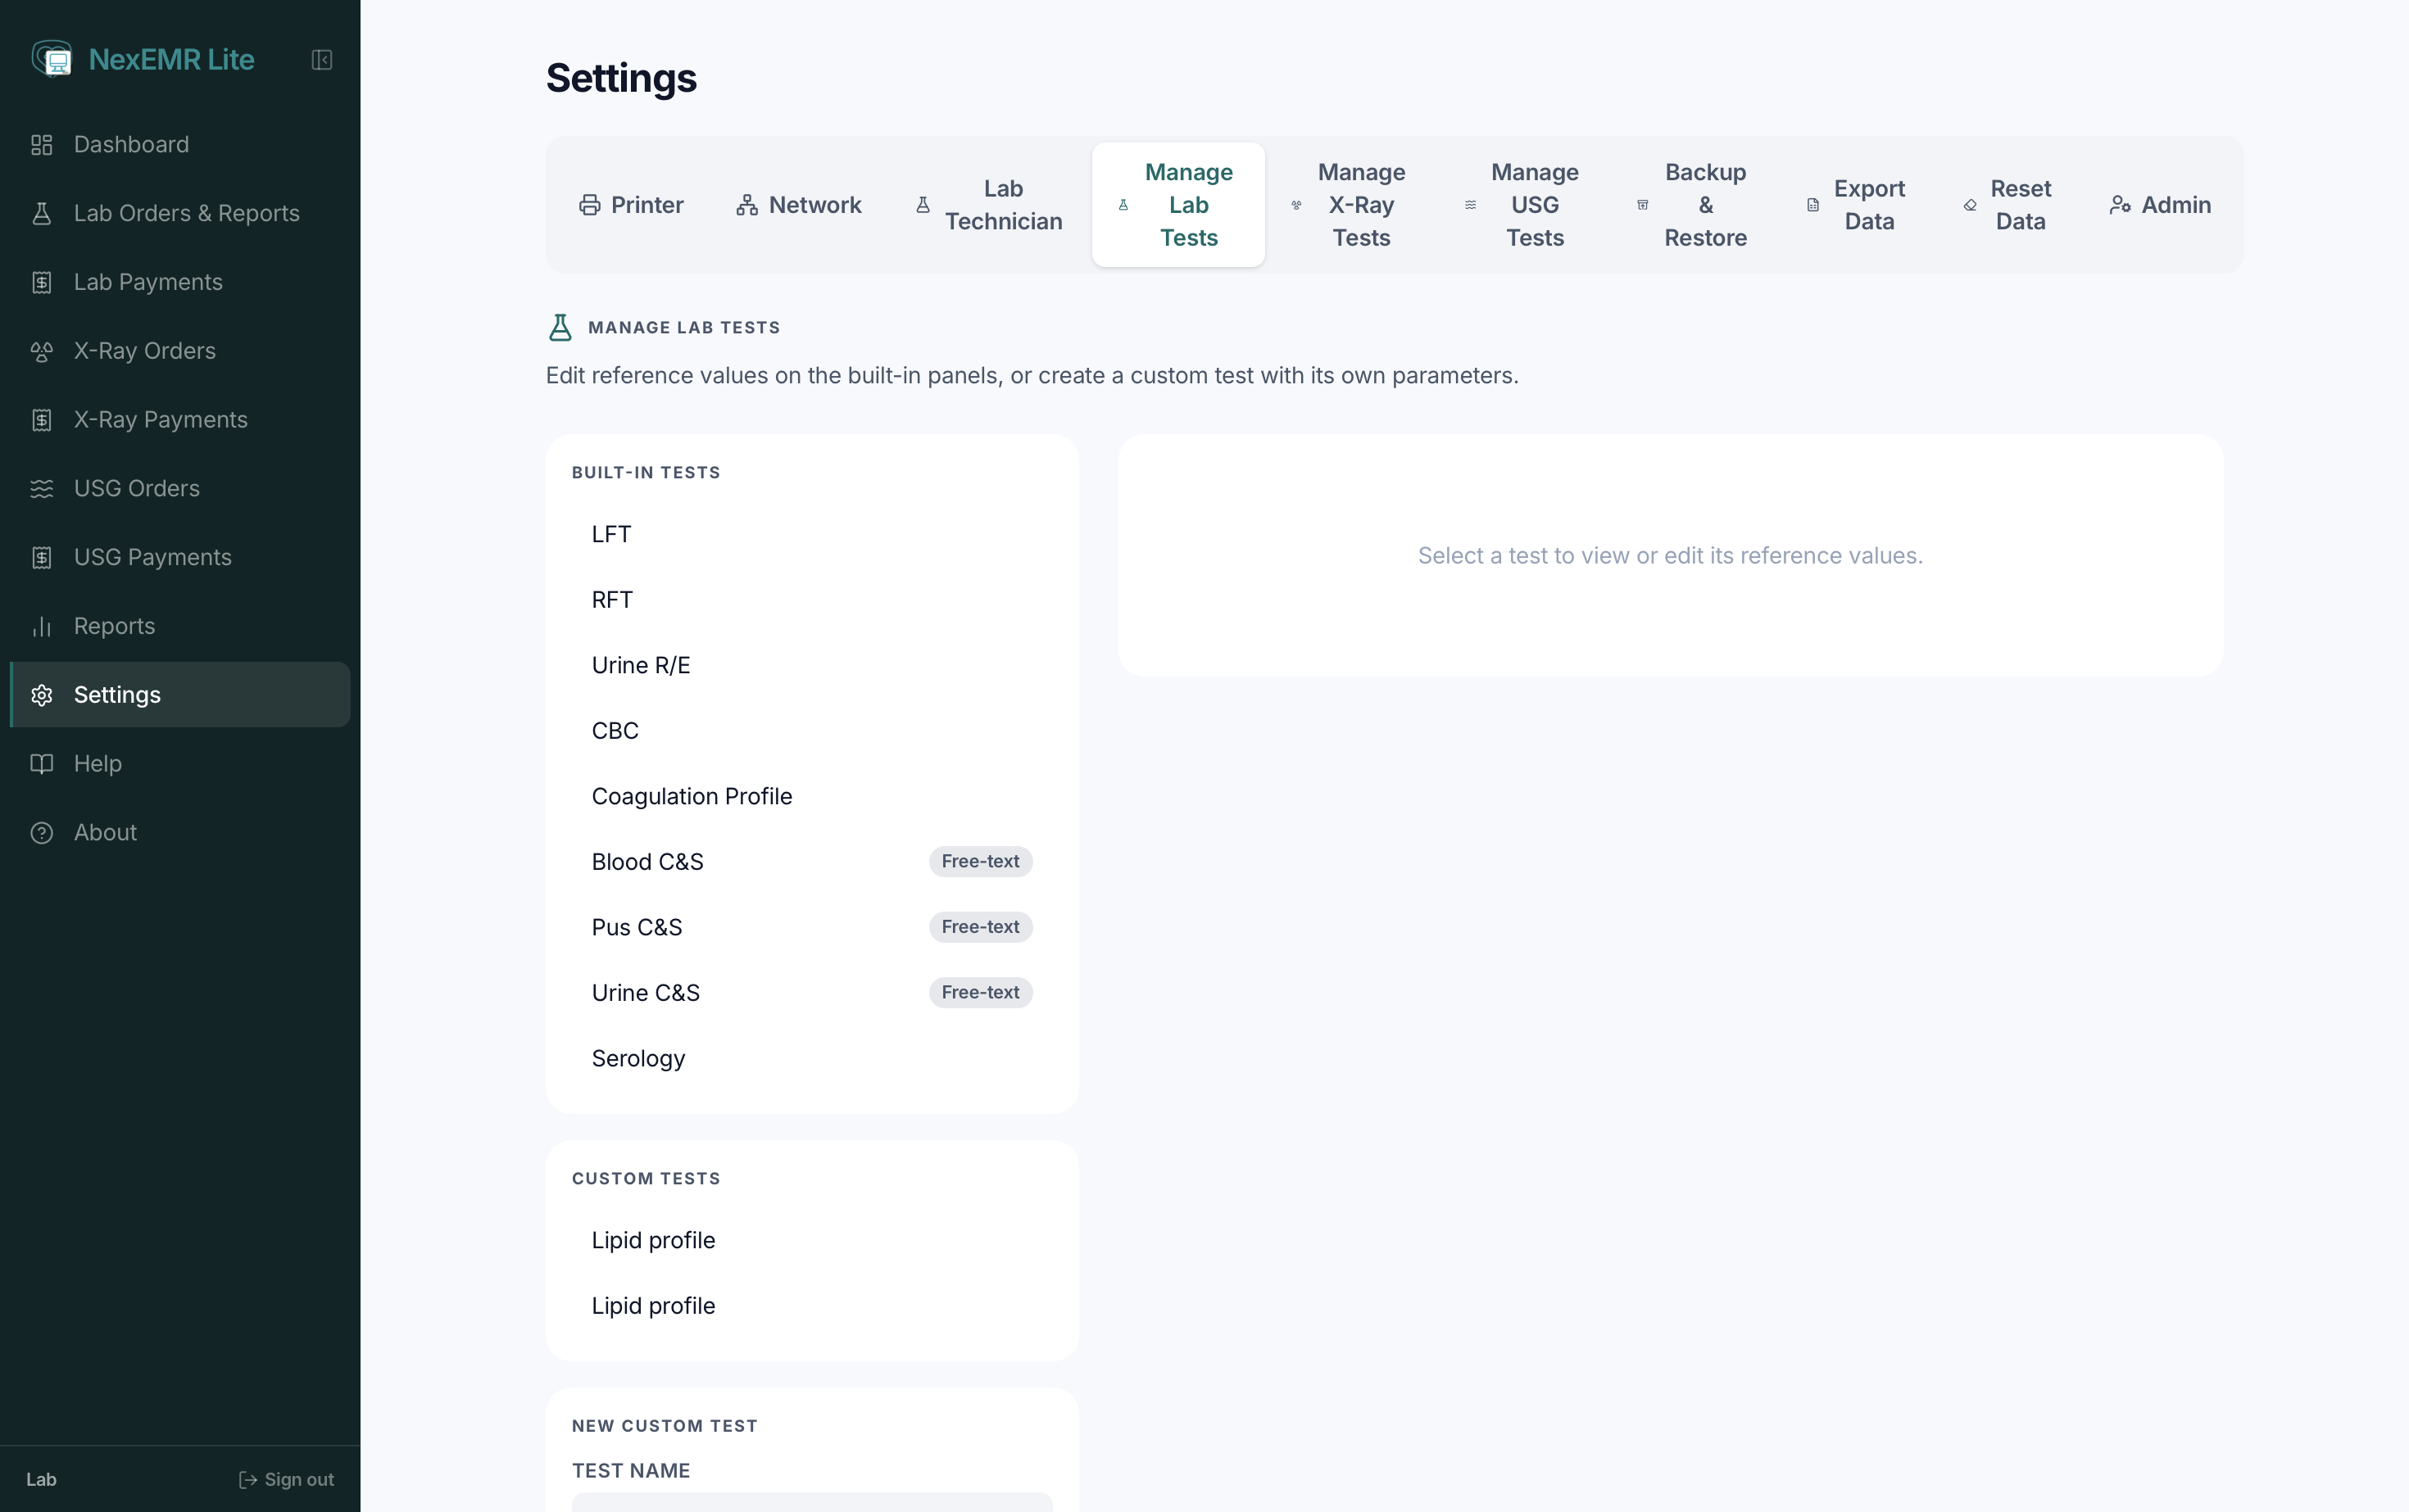Switch to Manage X-Ray Tests tab
This screenshot has width=2409, height=1512.
click(1350, 205)
